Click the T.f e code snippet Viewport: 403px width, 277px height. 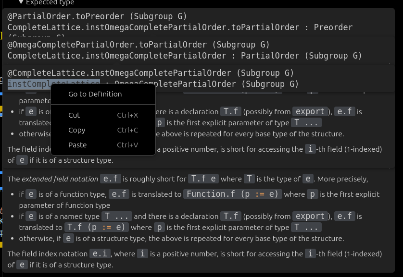pyautogui.click(x=204, y=179)
